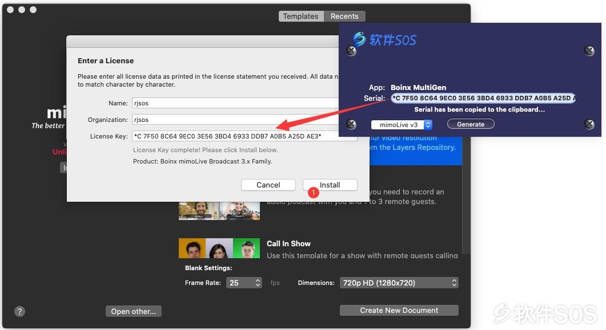Minimize the mimoLive window

pyautogui.click(x=22, y=10)
